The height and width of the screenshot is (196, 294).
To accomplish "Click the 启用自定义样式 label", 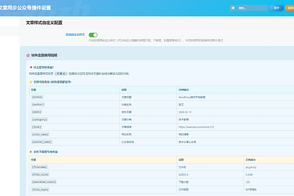I will (75, 35).
